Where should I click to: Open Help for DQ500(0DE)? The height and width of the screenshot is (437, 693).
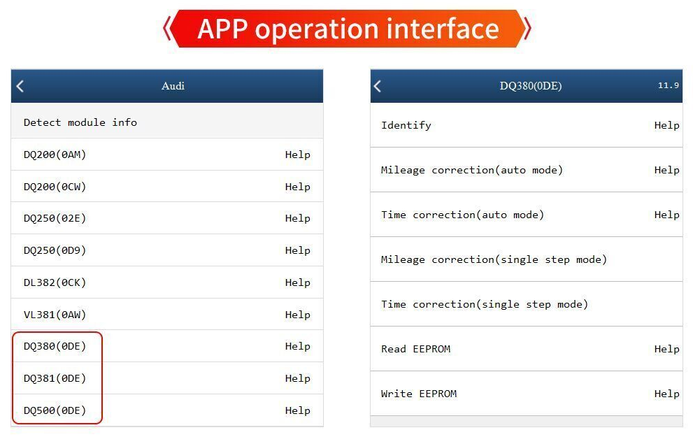coord(297,410)
